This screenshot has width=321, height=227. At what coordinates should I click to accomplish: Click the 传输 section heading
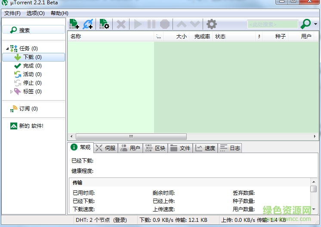coord(77,183)
